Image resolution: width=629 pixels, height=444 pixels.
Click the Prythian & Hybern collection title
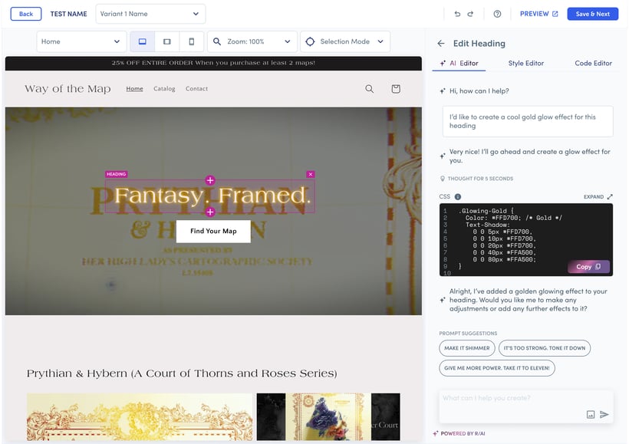[182, 373]
